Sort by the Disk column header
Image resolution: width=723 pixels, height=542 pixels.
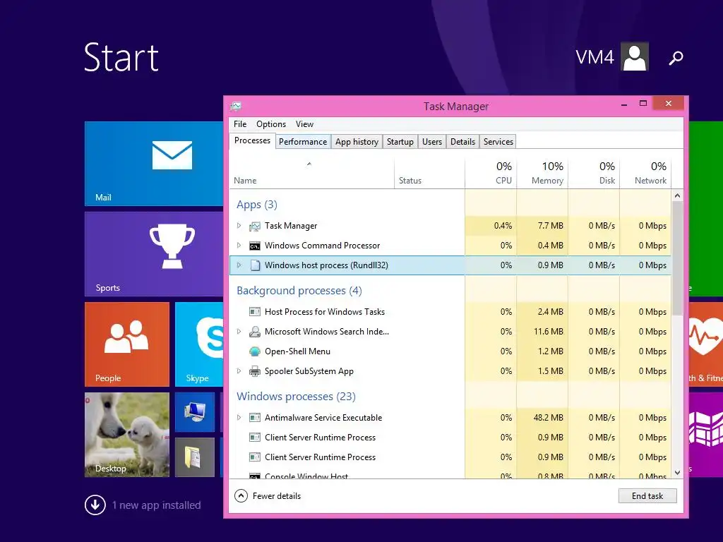point(594,174)
